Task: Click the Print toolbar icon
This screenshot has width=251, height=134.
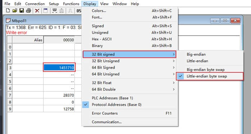Action: click(x=28, y=11)
